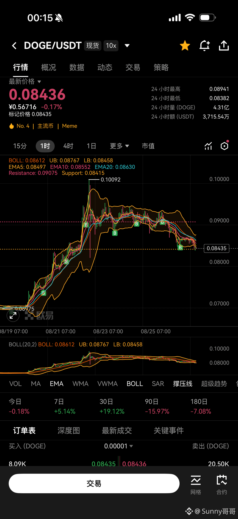Switch to the 行情 tab
Screen dimensions: 238x519
(x=21, y=67)
